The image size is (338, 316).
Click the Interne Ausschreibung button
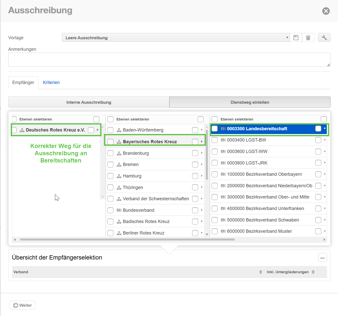pyautogui.click(x=89, y=102)
